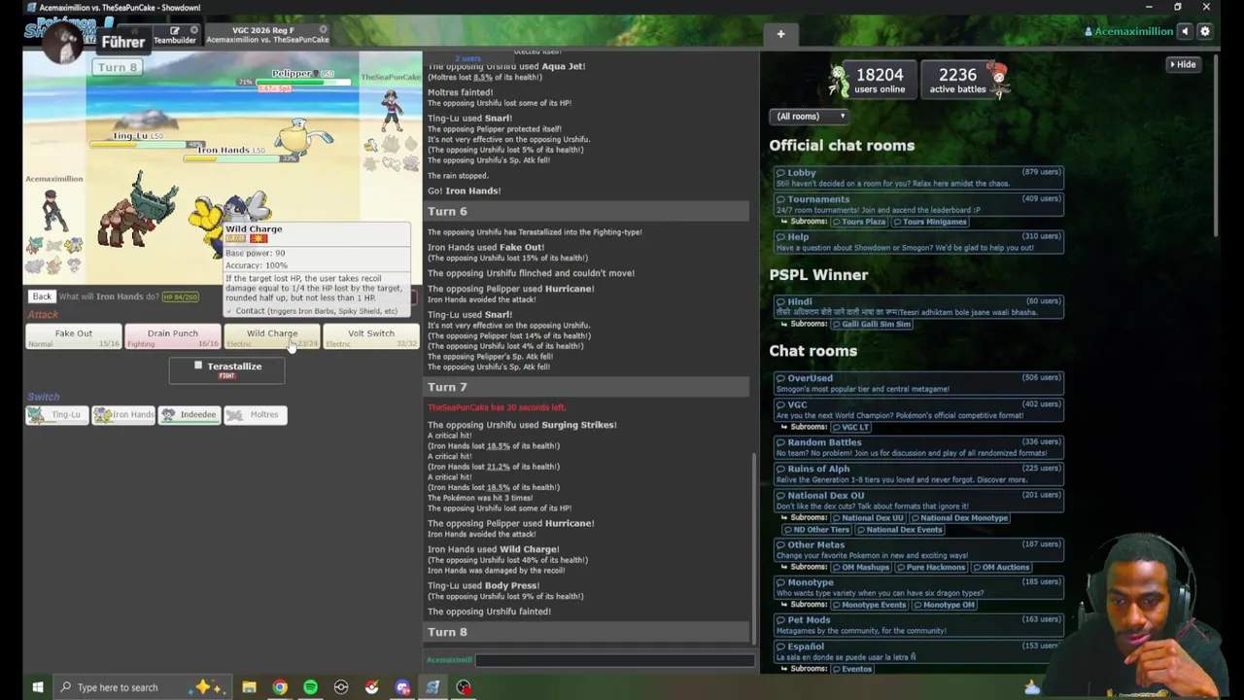
Task: Select the Volt Switch move
Action: click(371, 336)
